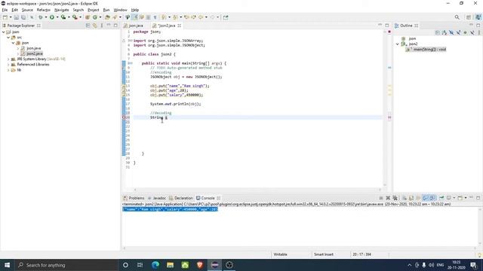
Task: Open the File menu
Action: coord(5,10)
